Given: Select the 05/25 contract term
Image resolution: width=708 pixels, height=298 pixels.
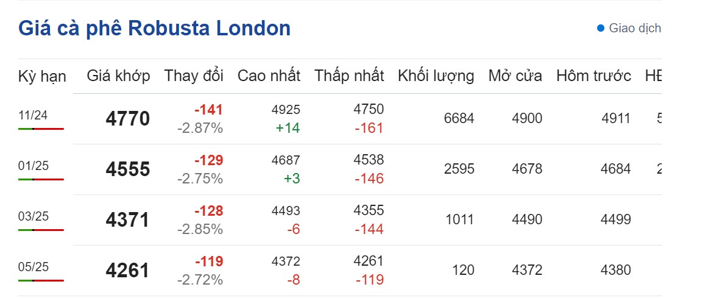Looking at the screenshot, I should 32,267.
